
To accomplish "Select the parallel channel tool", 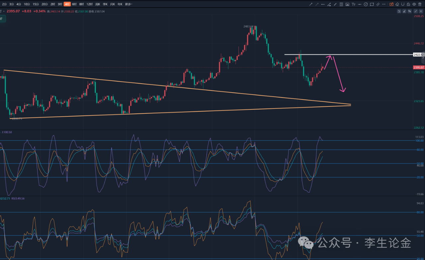I will (x=378, y=4).
